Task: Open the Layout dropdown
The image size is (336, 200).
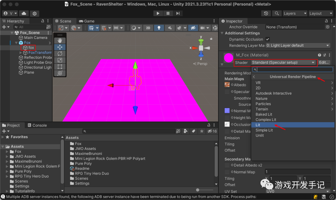Action: click(x=320, y=13)
